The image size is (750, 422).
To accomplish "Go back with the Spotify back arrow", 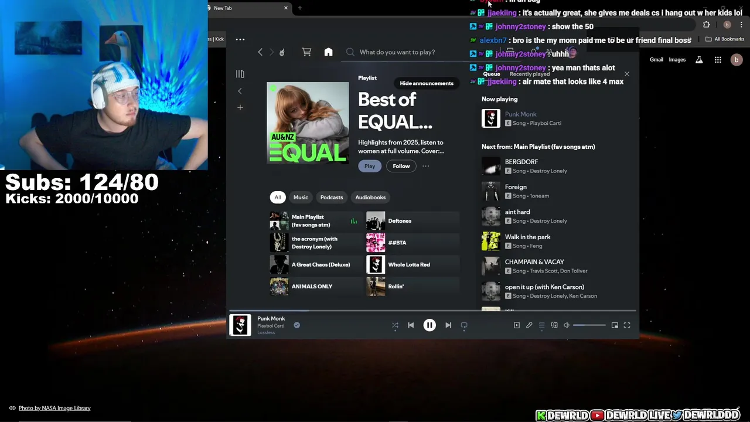I will (x=260, y=52).
